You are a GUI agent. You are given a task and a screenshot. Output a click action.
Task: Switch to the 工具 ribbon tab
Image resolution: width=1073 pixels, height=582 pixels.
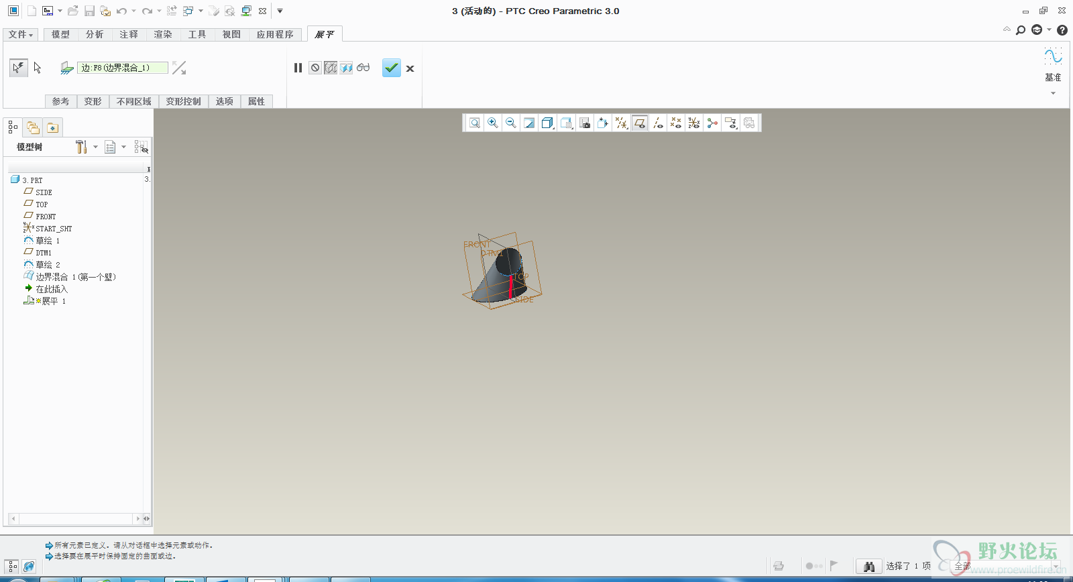tap(197, 34)
